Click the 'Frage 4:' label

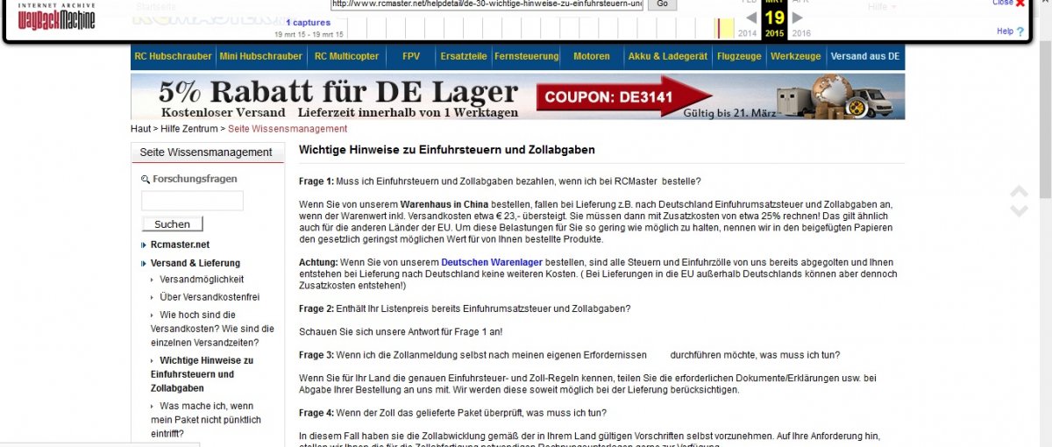[x=316, y=413]
